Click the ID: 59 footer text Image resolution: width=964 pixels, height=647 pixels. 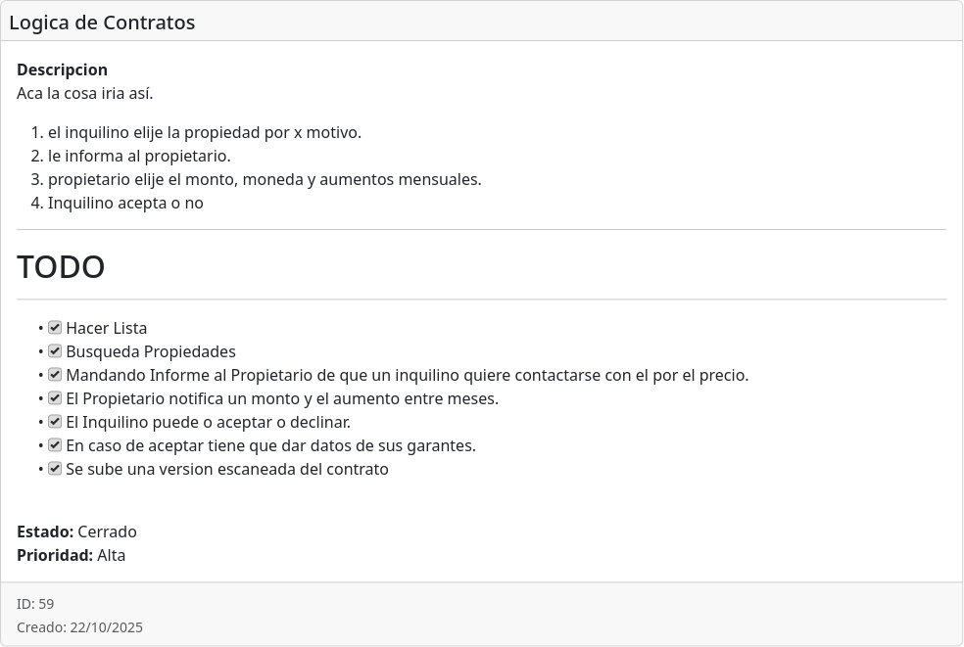tap(35, 604)
